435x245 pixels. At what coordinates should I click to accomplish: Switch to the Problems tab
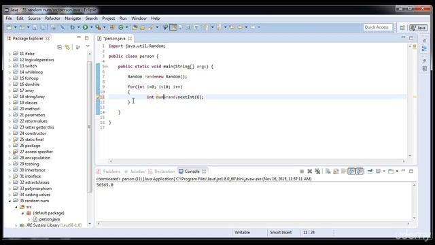click(x=109, y=171)
